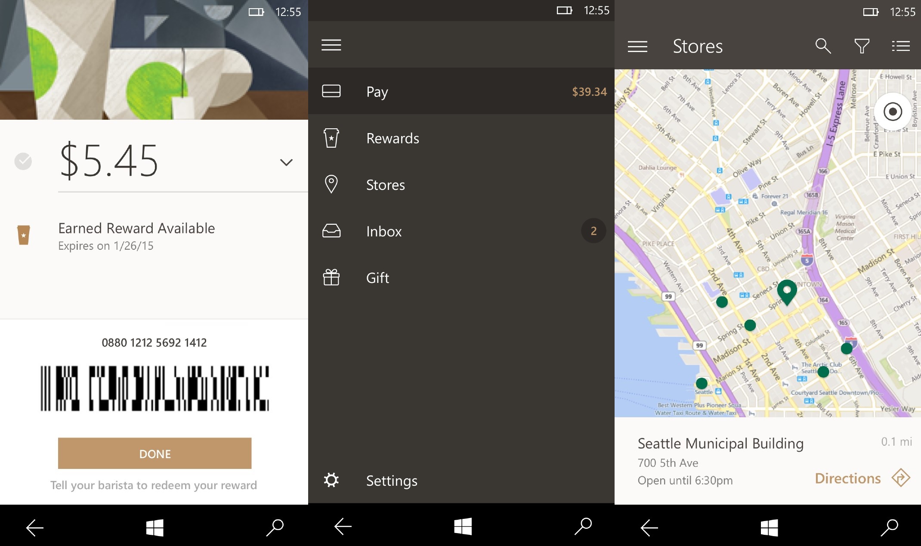Select Pay menu item showing $39.34
Image resolution: width=921 pixels, height=546 pixels.
tap(461, 90)
